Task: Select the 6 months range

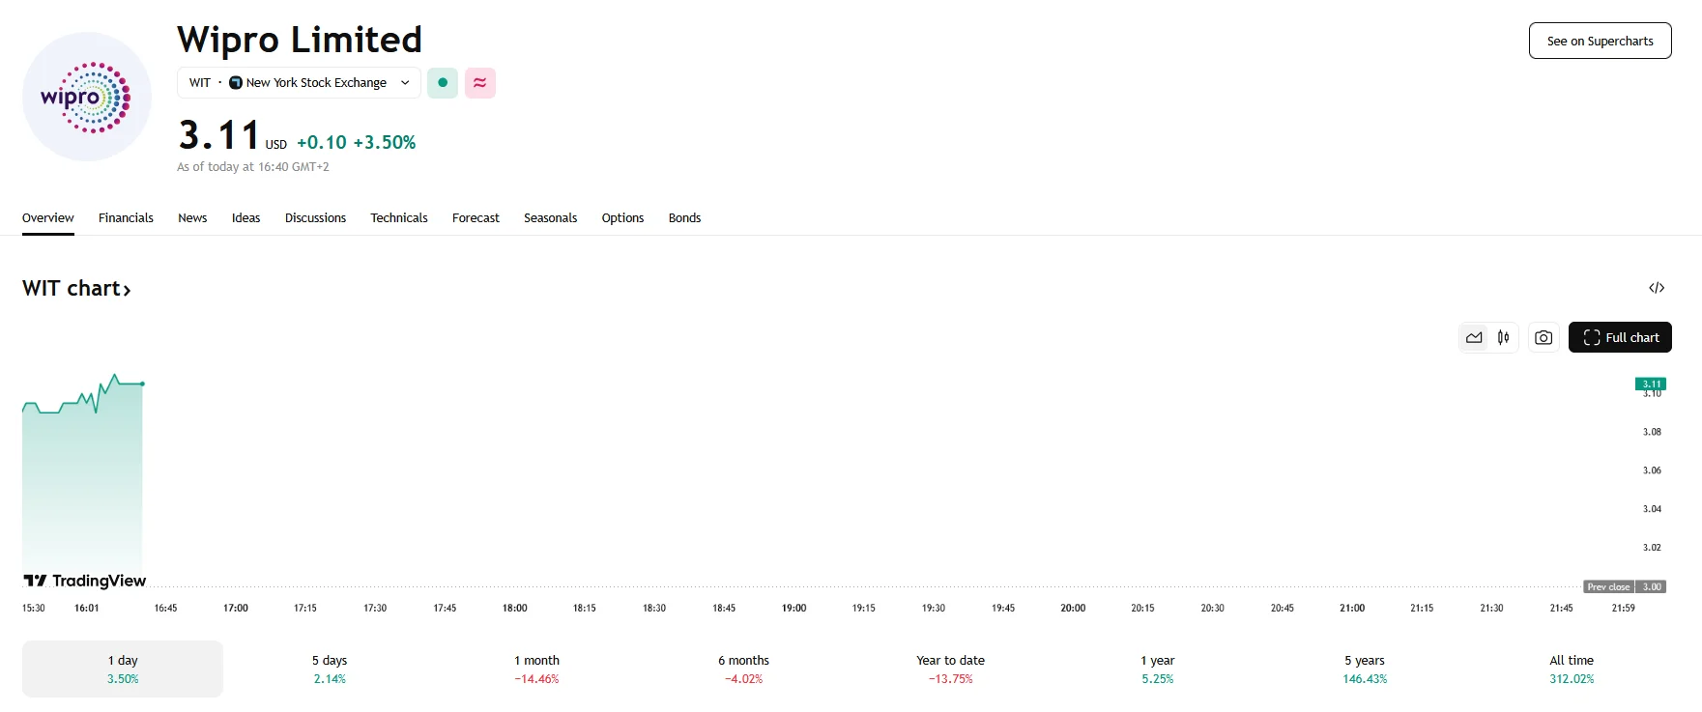Action: 743,669
